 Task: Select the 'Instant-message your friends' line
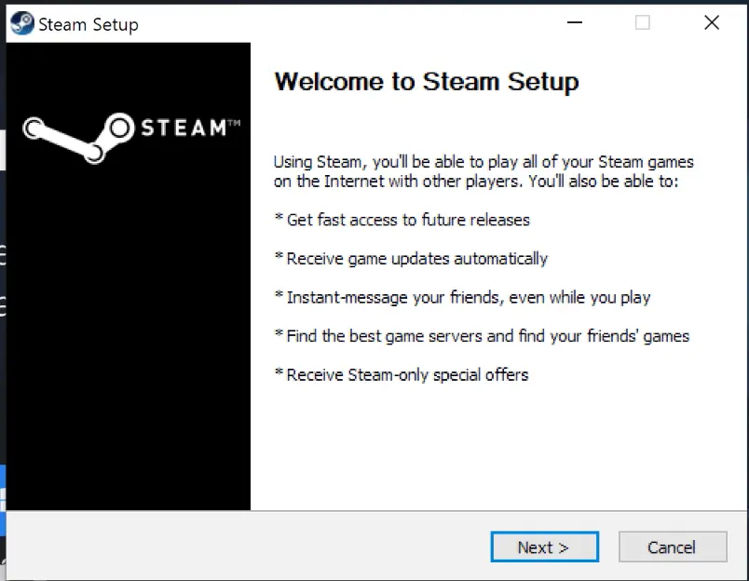[x=462, y=297]
